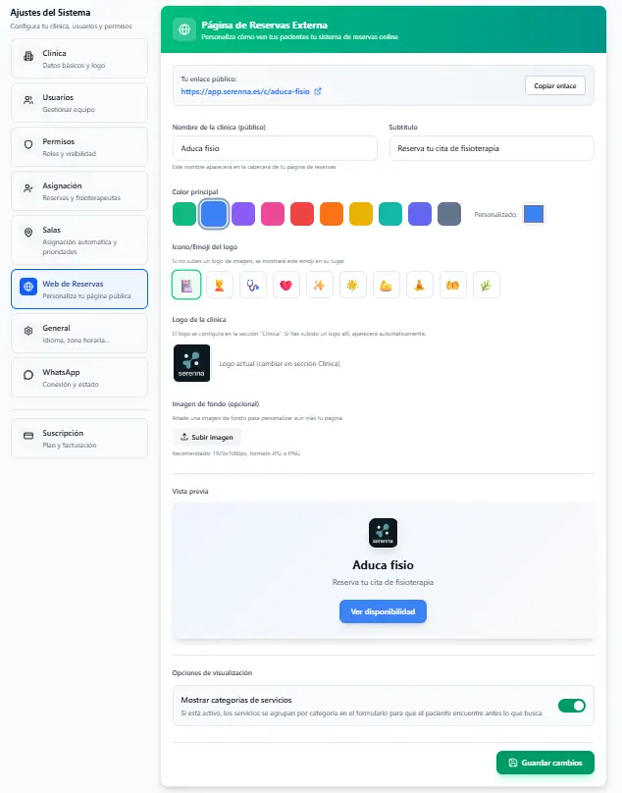Open the Personalizado custom color picker
This screenshot has height=793, width=622.
535,214
